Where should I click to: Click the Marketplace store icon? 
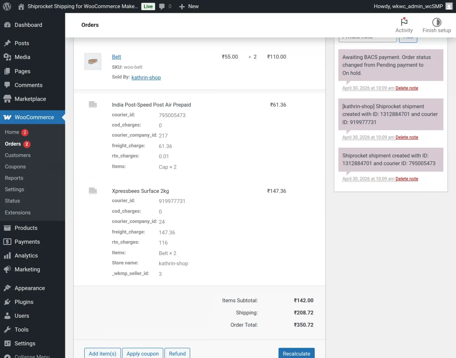[7, 99]
